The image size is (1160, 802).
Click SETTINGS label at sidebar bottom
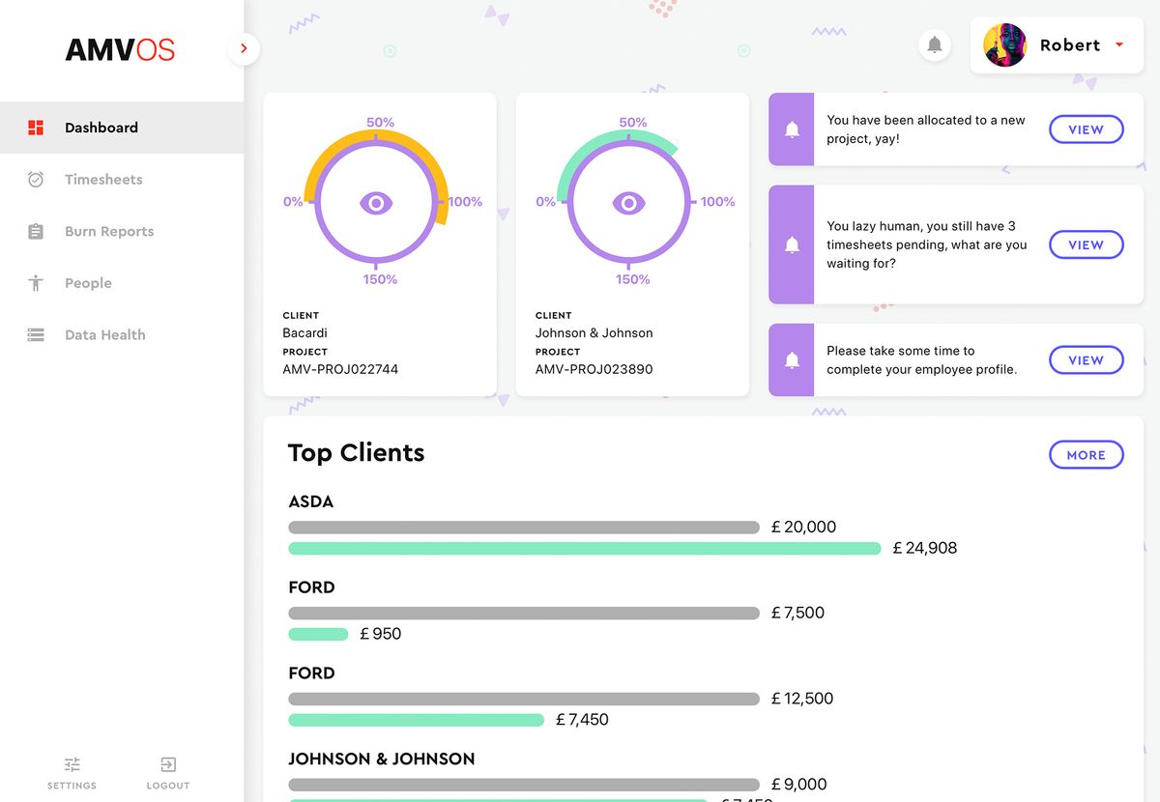click(72, 786)
